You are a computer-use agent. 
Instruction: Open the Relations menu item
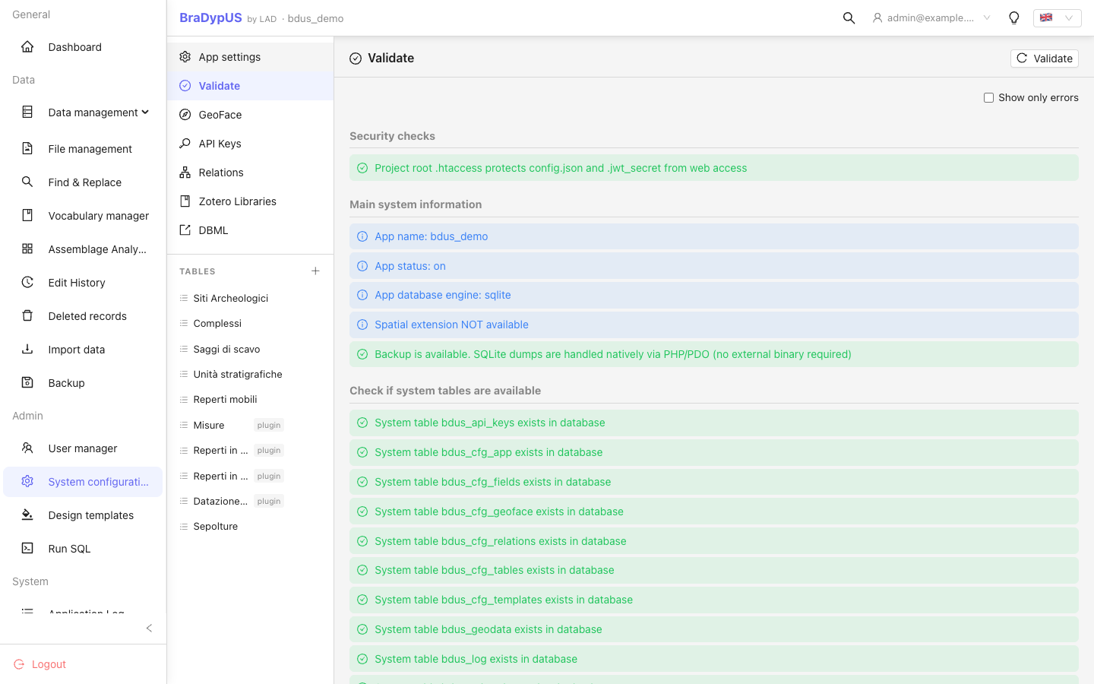(250, 173)
